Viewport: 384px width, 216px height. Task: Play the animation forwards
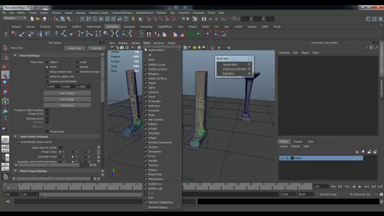pos(360,187)
